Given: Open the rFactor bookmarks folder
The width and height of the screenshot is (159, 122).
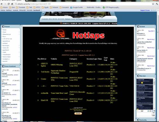Looking at the screenshot, I should 4,7.
